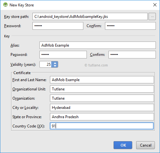The width and height of the screenshot is (160, 153).
Task: Select the key Password field below Alias
Action: [63, 55]
